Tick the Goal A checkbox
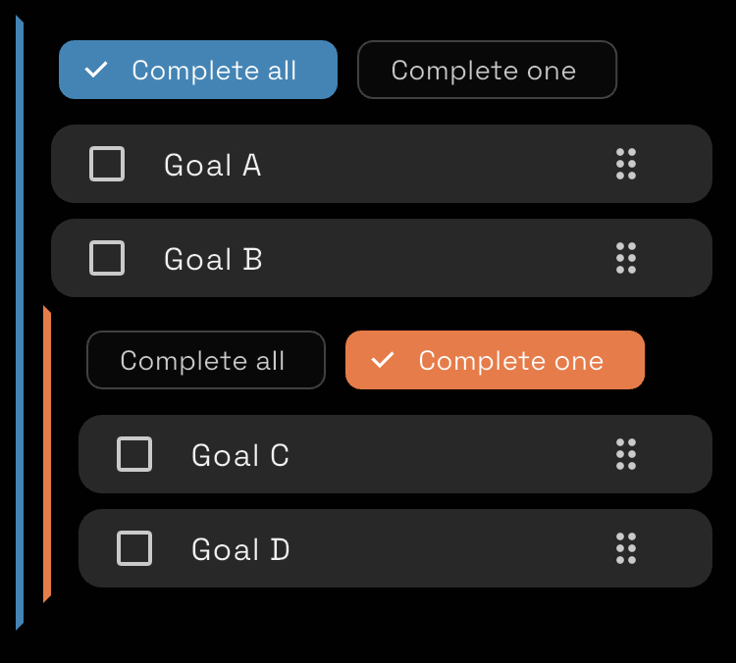Image resolution: width=736 pixels, height=663 pixels. point(107,164)
